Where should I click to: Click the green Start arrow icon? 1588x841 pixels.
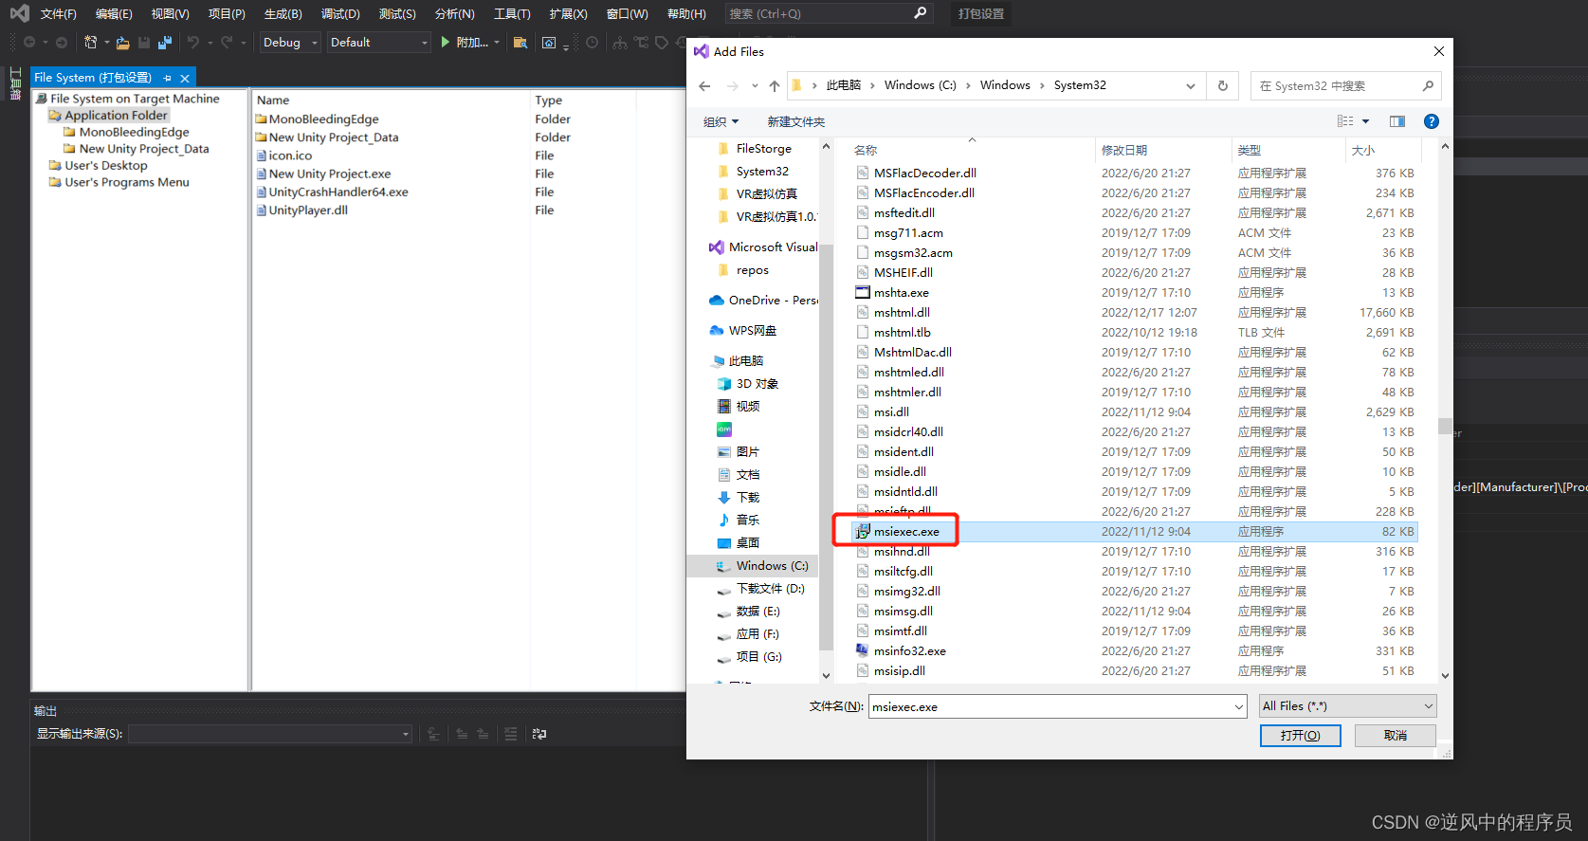pos(445,42)
